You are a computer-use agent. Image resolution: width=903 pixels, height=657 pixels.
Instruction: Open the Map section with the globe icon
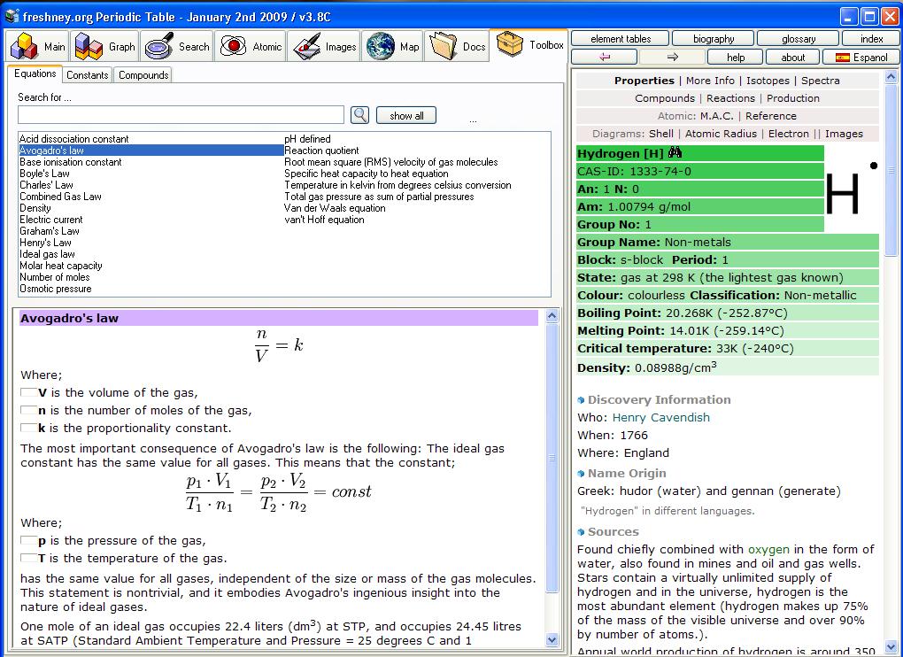(x=392, y=46)
